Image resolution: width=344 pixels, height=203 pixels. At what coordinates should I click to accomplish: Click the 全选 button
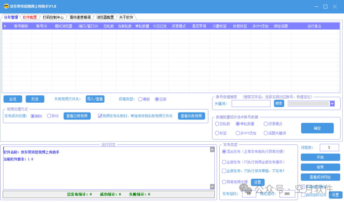coord(13,99)
